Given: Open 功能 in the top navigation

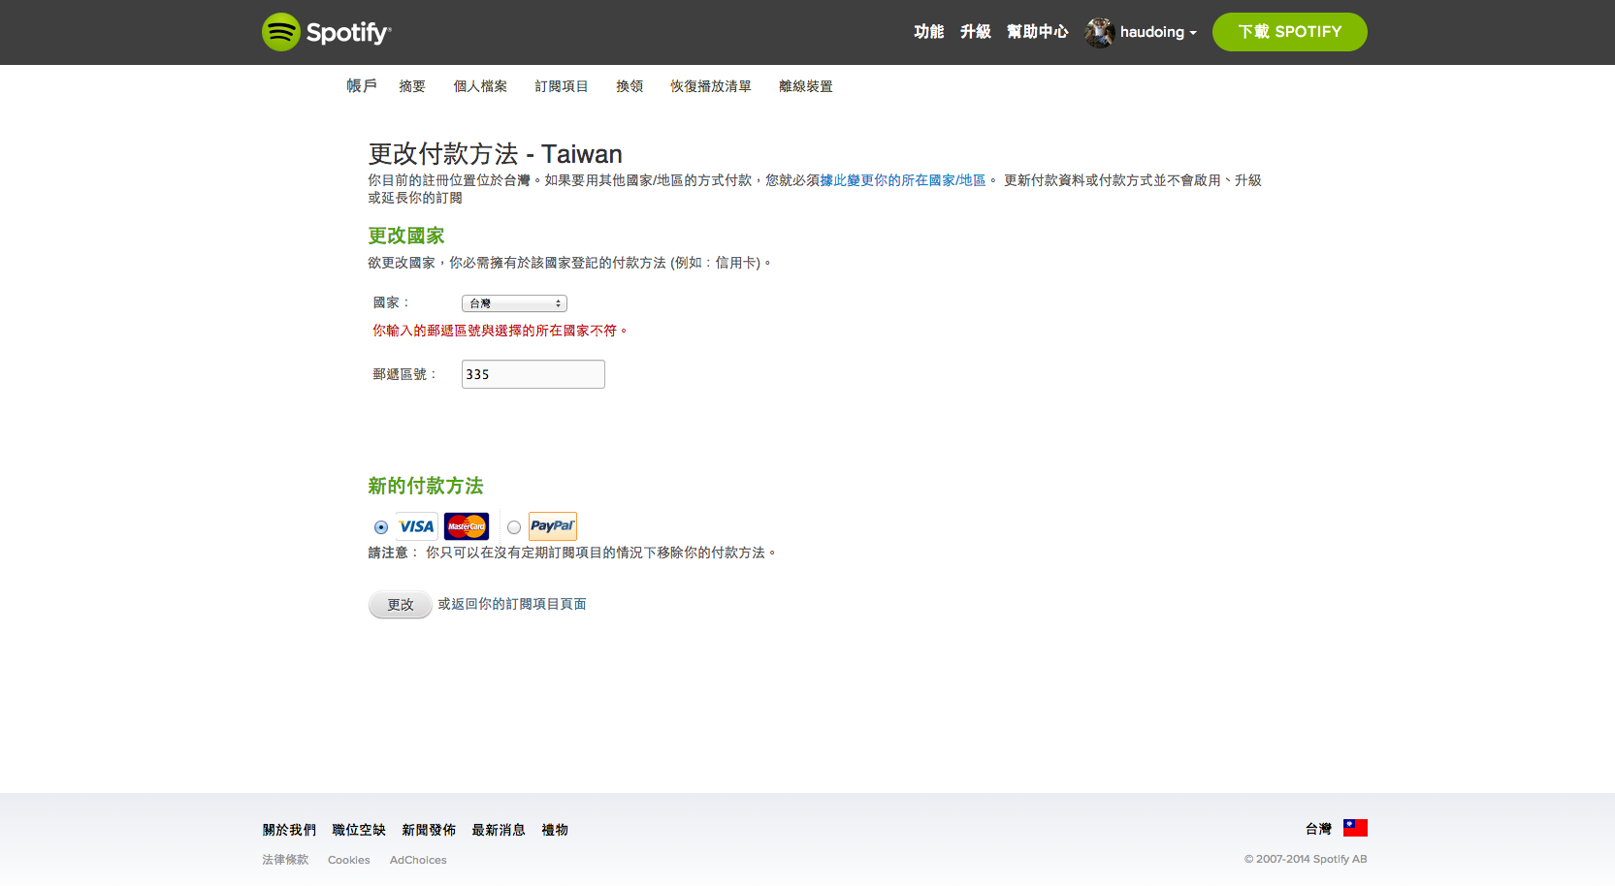Looking at the screenshot, I should pos(928,32).
